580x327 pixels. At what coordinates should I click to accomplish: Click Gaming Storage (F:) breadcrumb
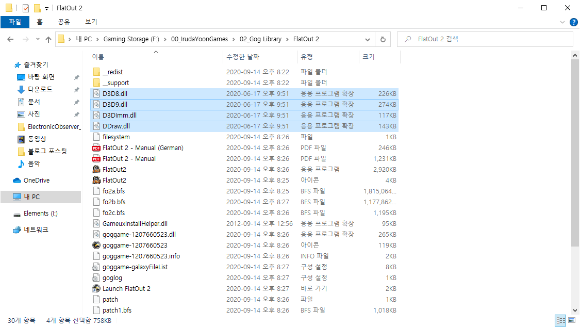[131, 39]
